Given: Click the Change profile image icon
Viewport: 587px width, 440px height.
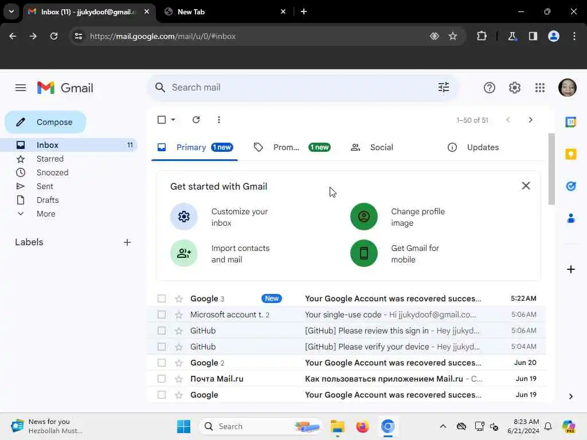Looking at the screenshot, I should (x=364, y=217).
